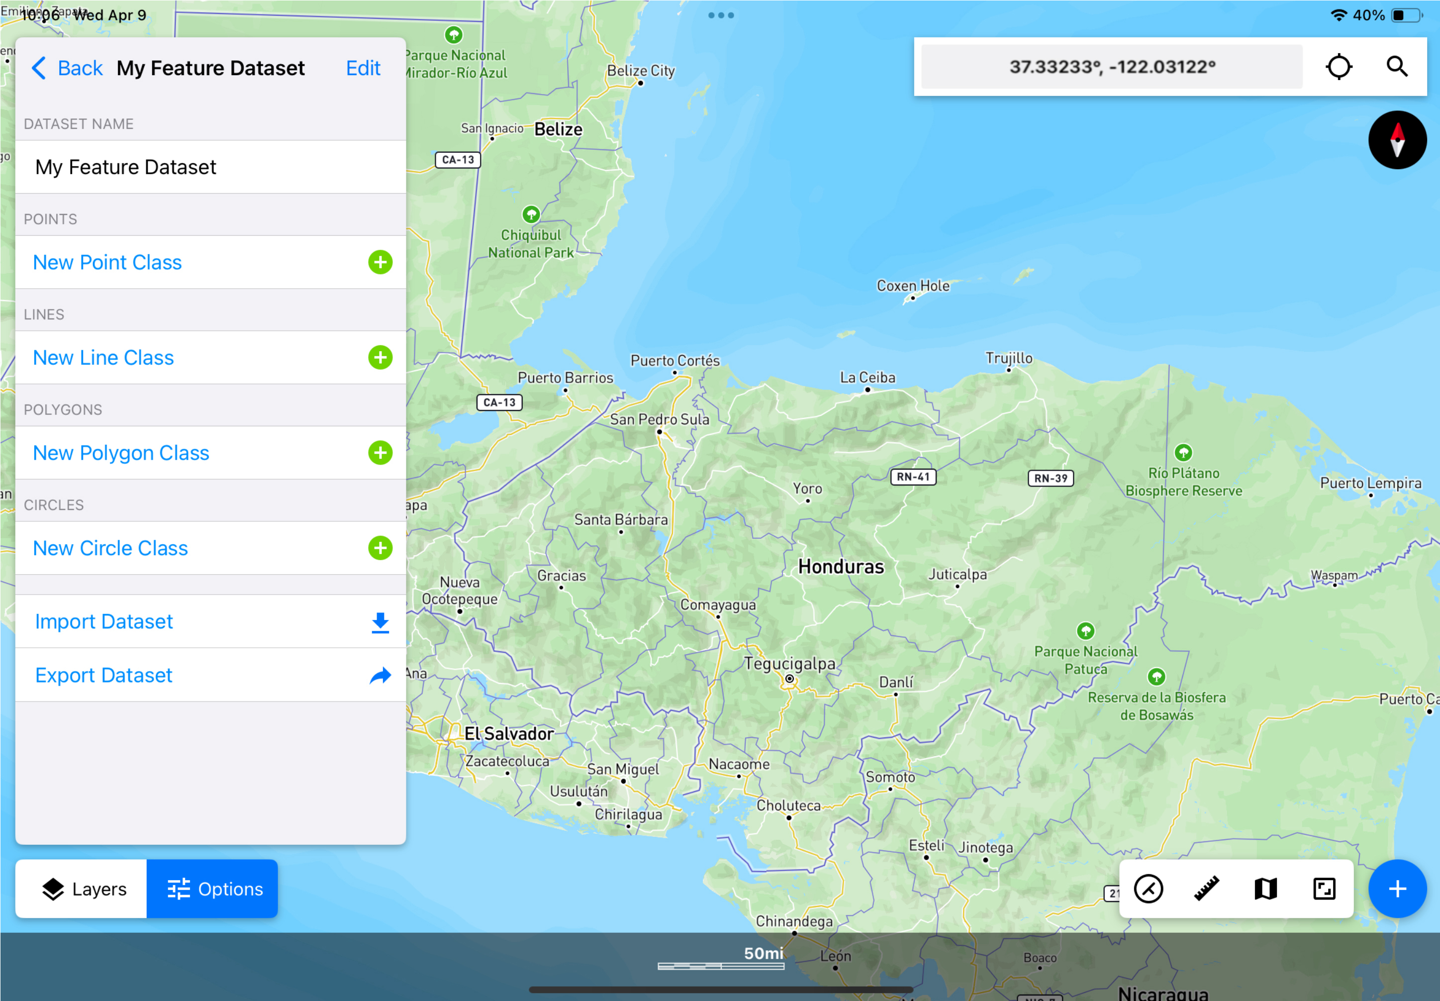Screen dimensions: 1440x1001
Task: Tap the coordinates search field
Action: coord(1112,67)
